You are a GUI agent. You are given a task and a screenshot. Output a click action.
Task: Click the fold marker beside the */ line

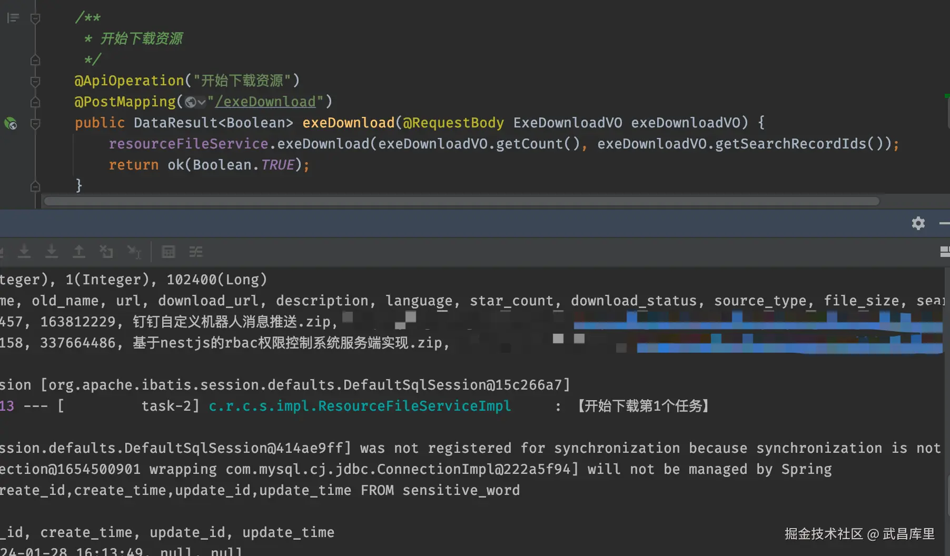[35, 60]
